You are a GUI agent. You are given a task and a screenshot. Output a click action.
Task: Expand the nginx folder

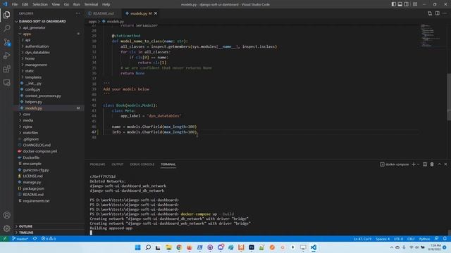[x=27, y=126]
